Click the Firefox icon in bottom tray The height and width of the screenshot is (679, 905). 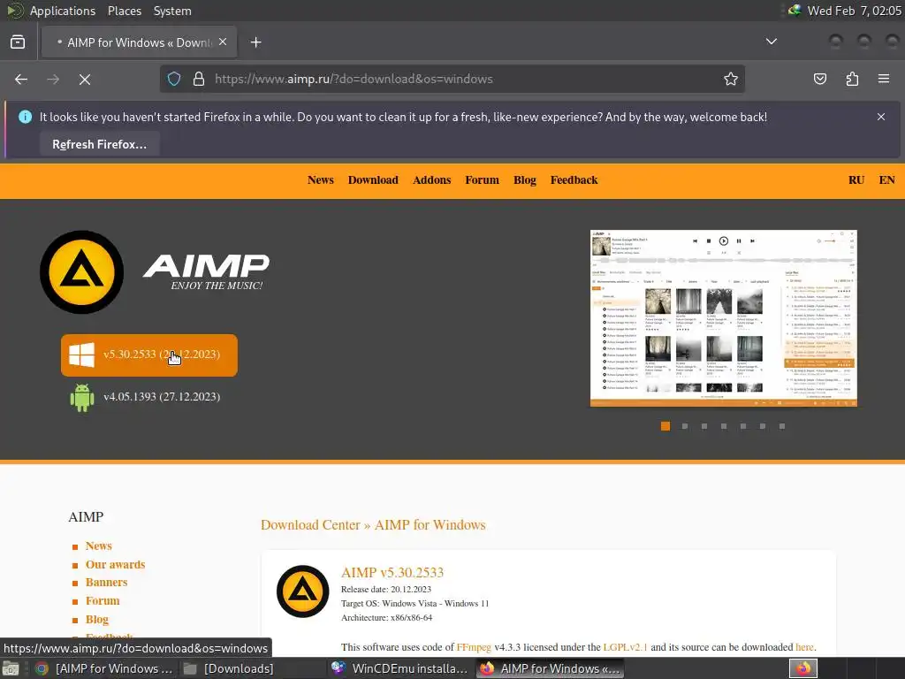(802, 668)
